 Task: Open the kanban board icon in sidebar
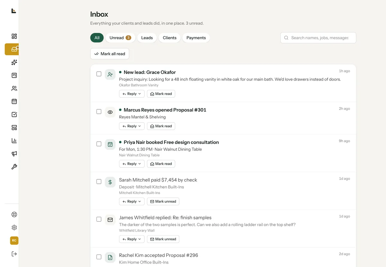[14, 76]
